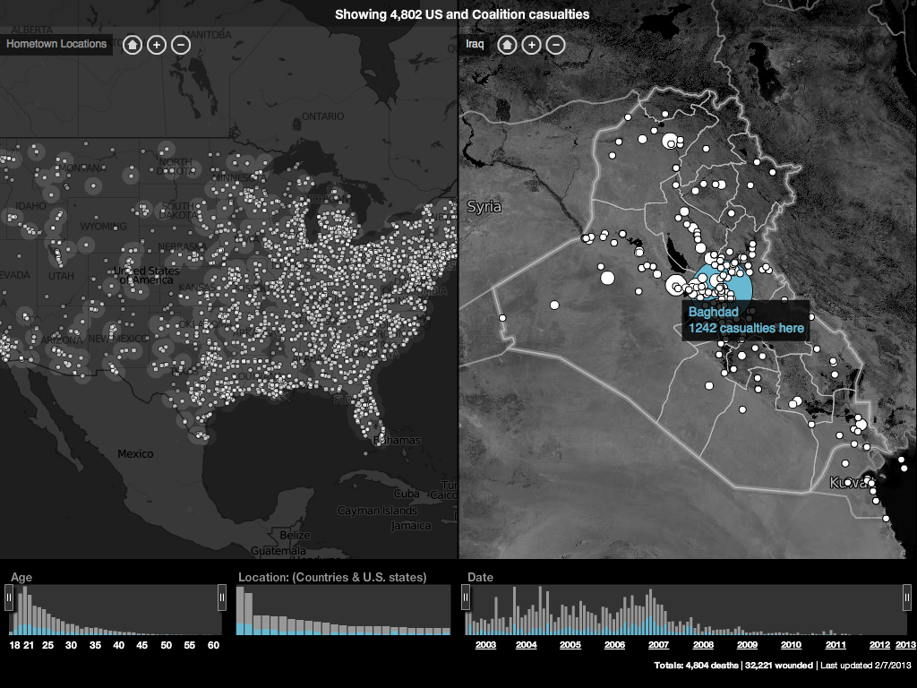Zoom in on the Iraq map

[531, 44]
